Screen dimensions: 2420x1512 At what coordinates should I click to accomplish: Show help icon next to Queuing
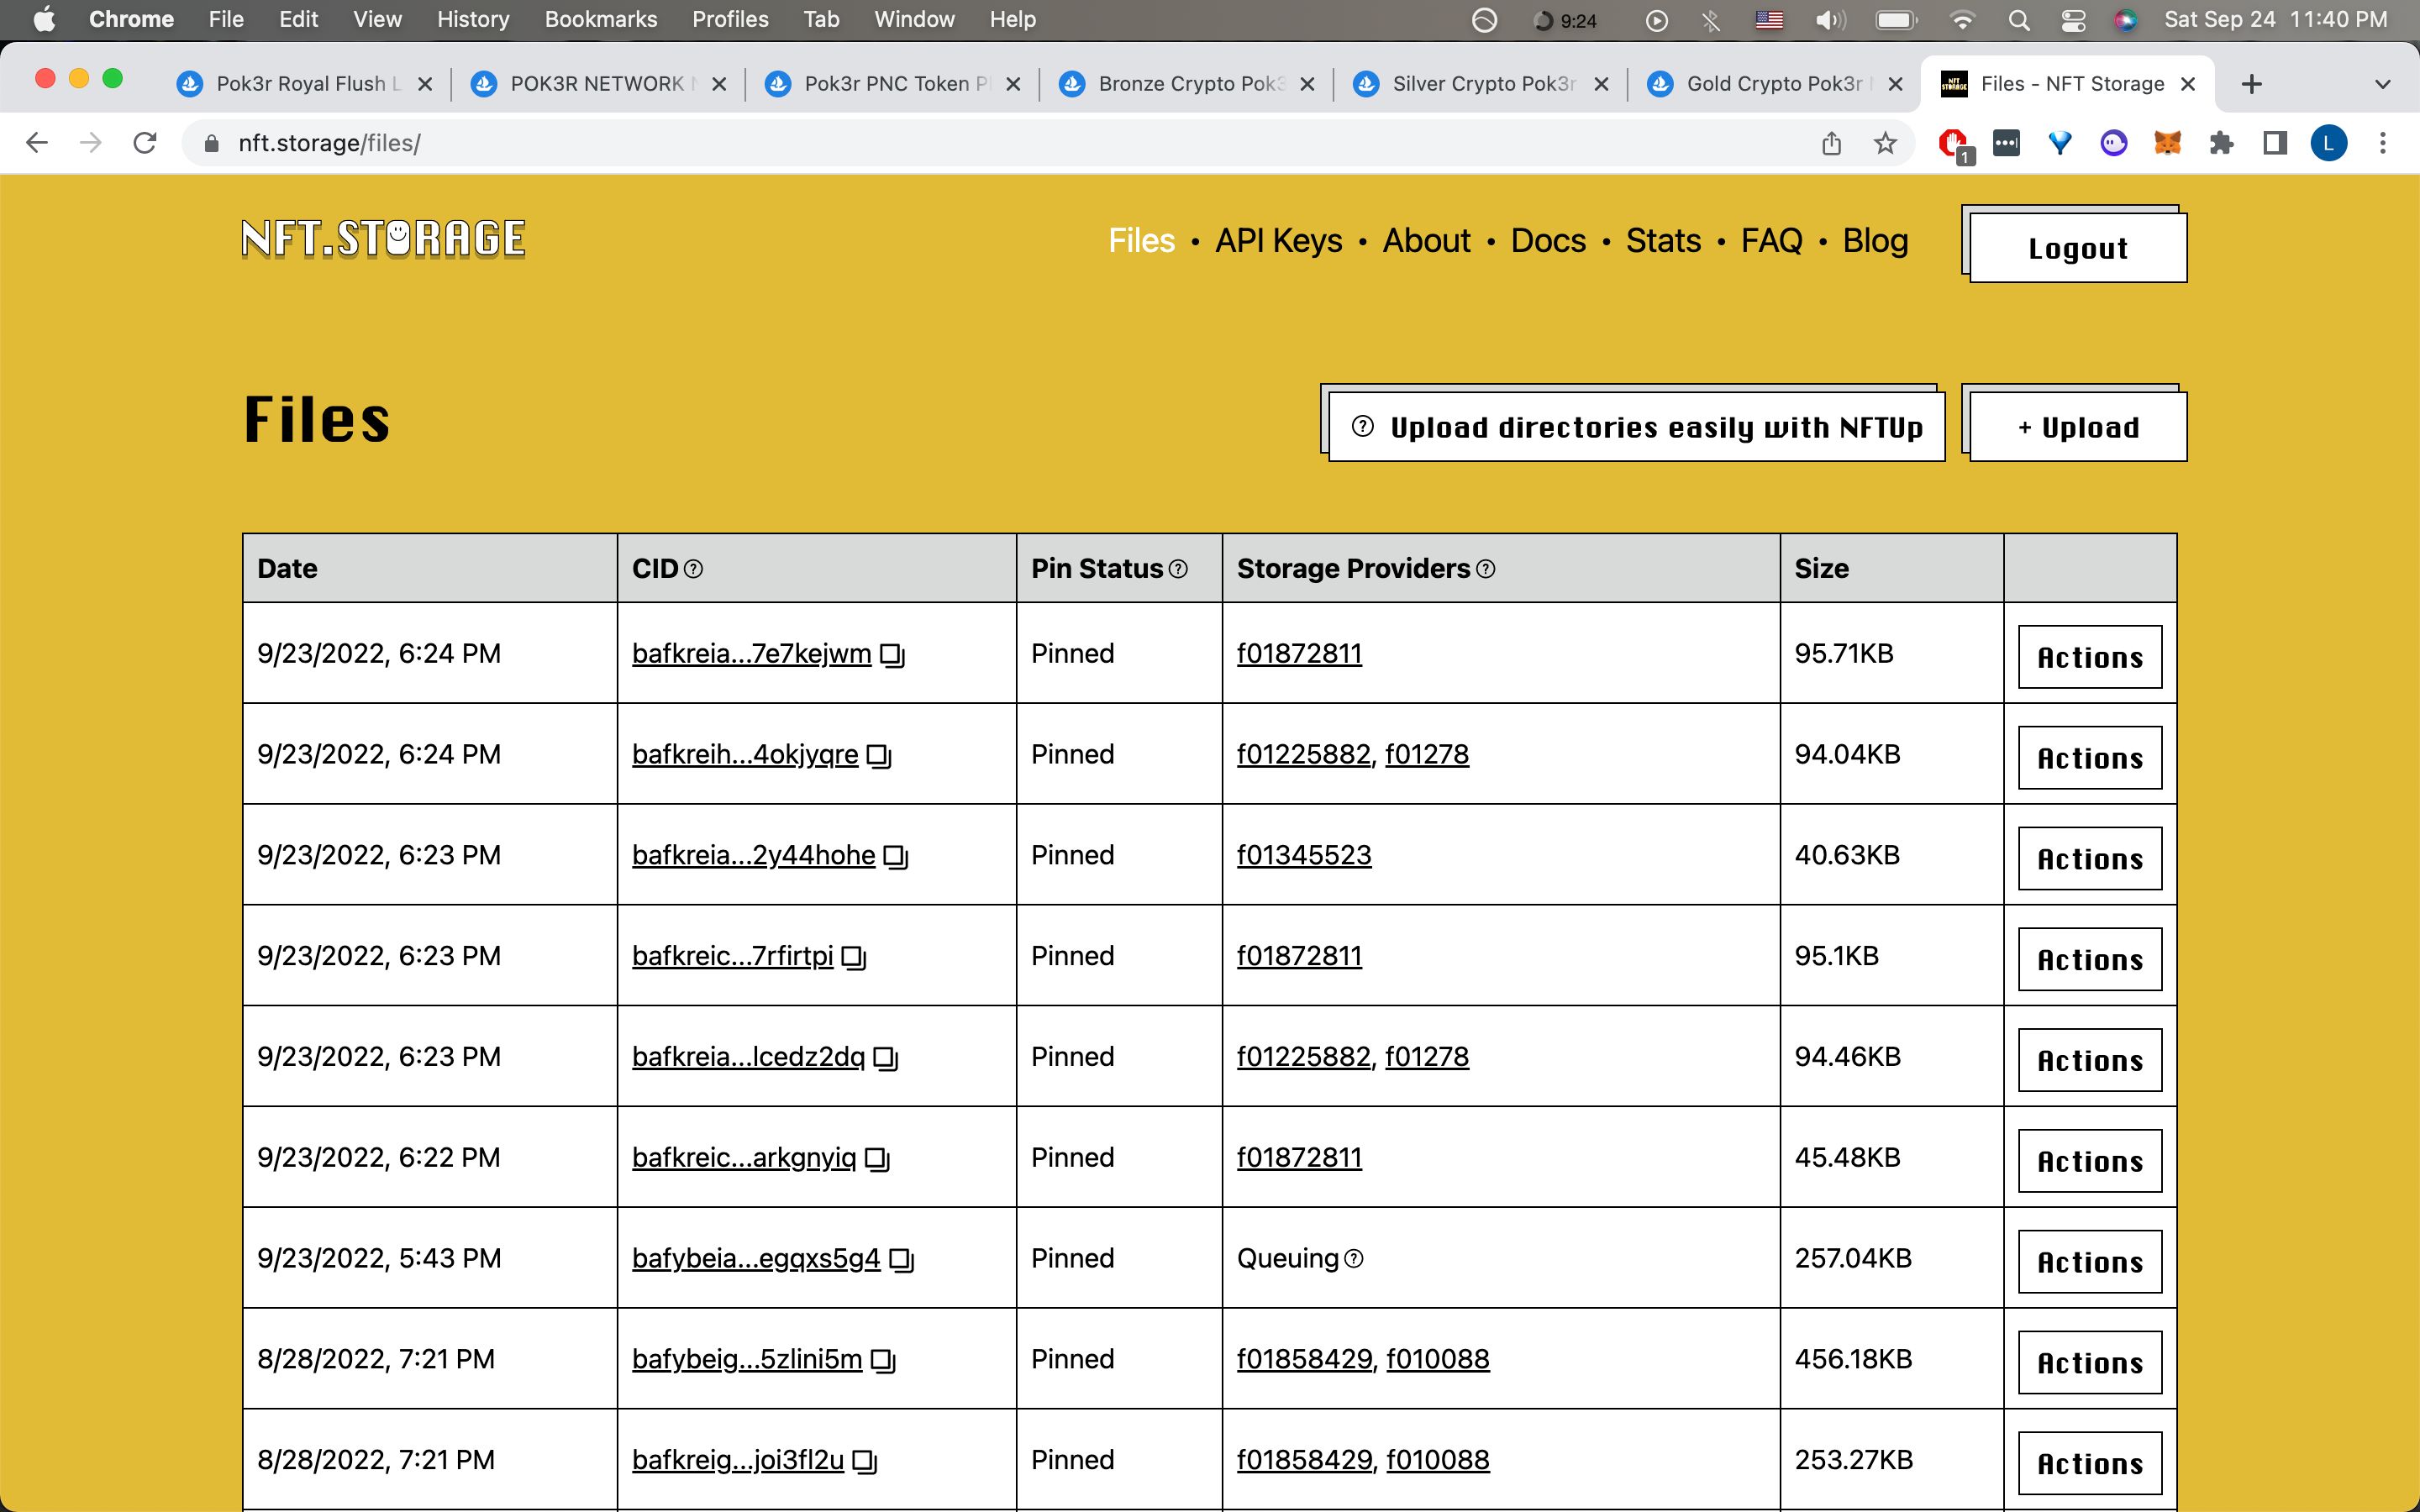click(1354, 1259)
